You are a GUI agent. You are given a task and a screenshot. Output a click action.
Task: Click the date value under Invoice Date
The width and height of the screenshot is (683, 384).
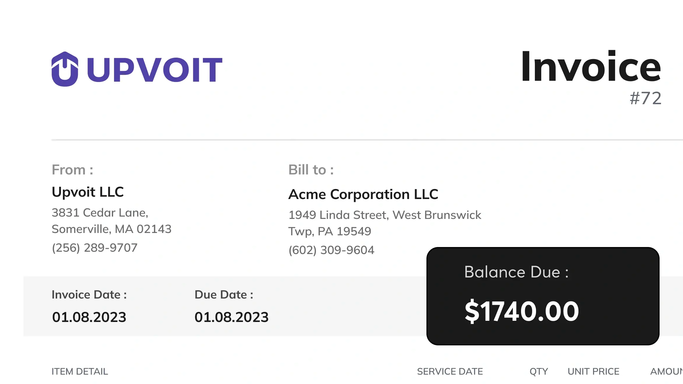point(89,317)
